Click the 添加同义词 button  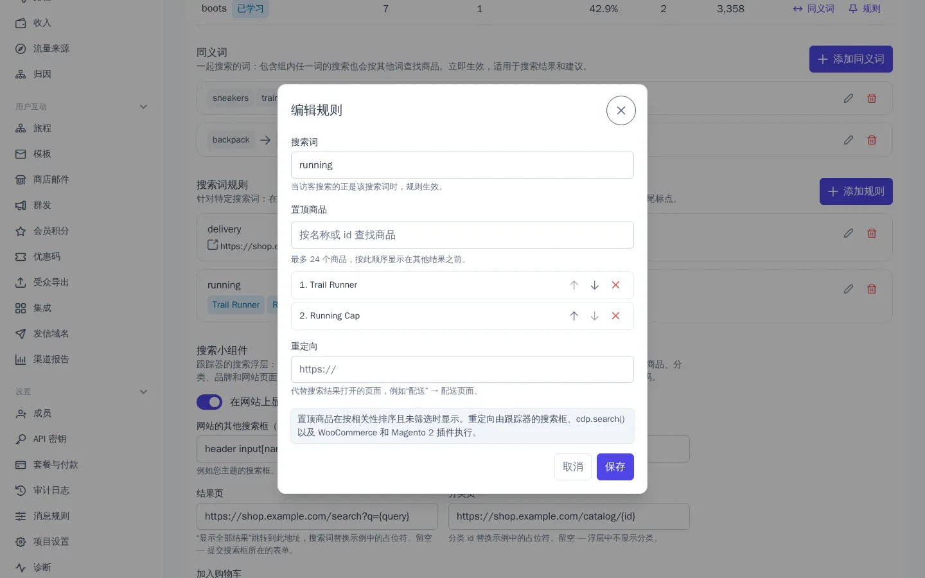coord(851,59)
